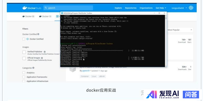Click the Official Images info icon
Viewport: 203px width, 101px height.
coord(42,58)
